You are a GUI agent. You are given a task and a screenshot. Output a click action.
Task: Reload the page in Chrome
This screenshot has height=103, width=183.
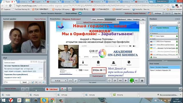(10, 6)
